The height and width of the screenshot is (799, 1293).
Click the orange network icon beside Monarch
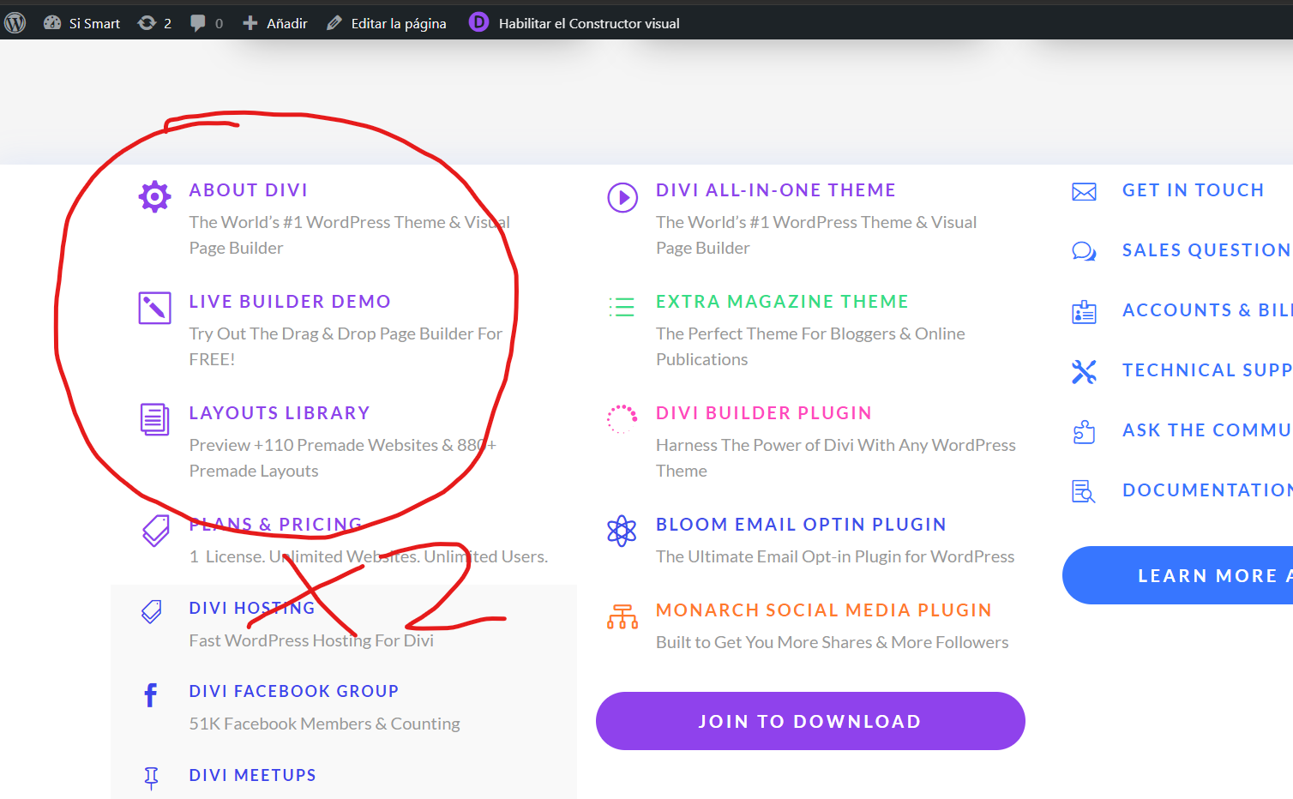(x=622, y=616)
